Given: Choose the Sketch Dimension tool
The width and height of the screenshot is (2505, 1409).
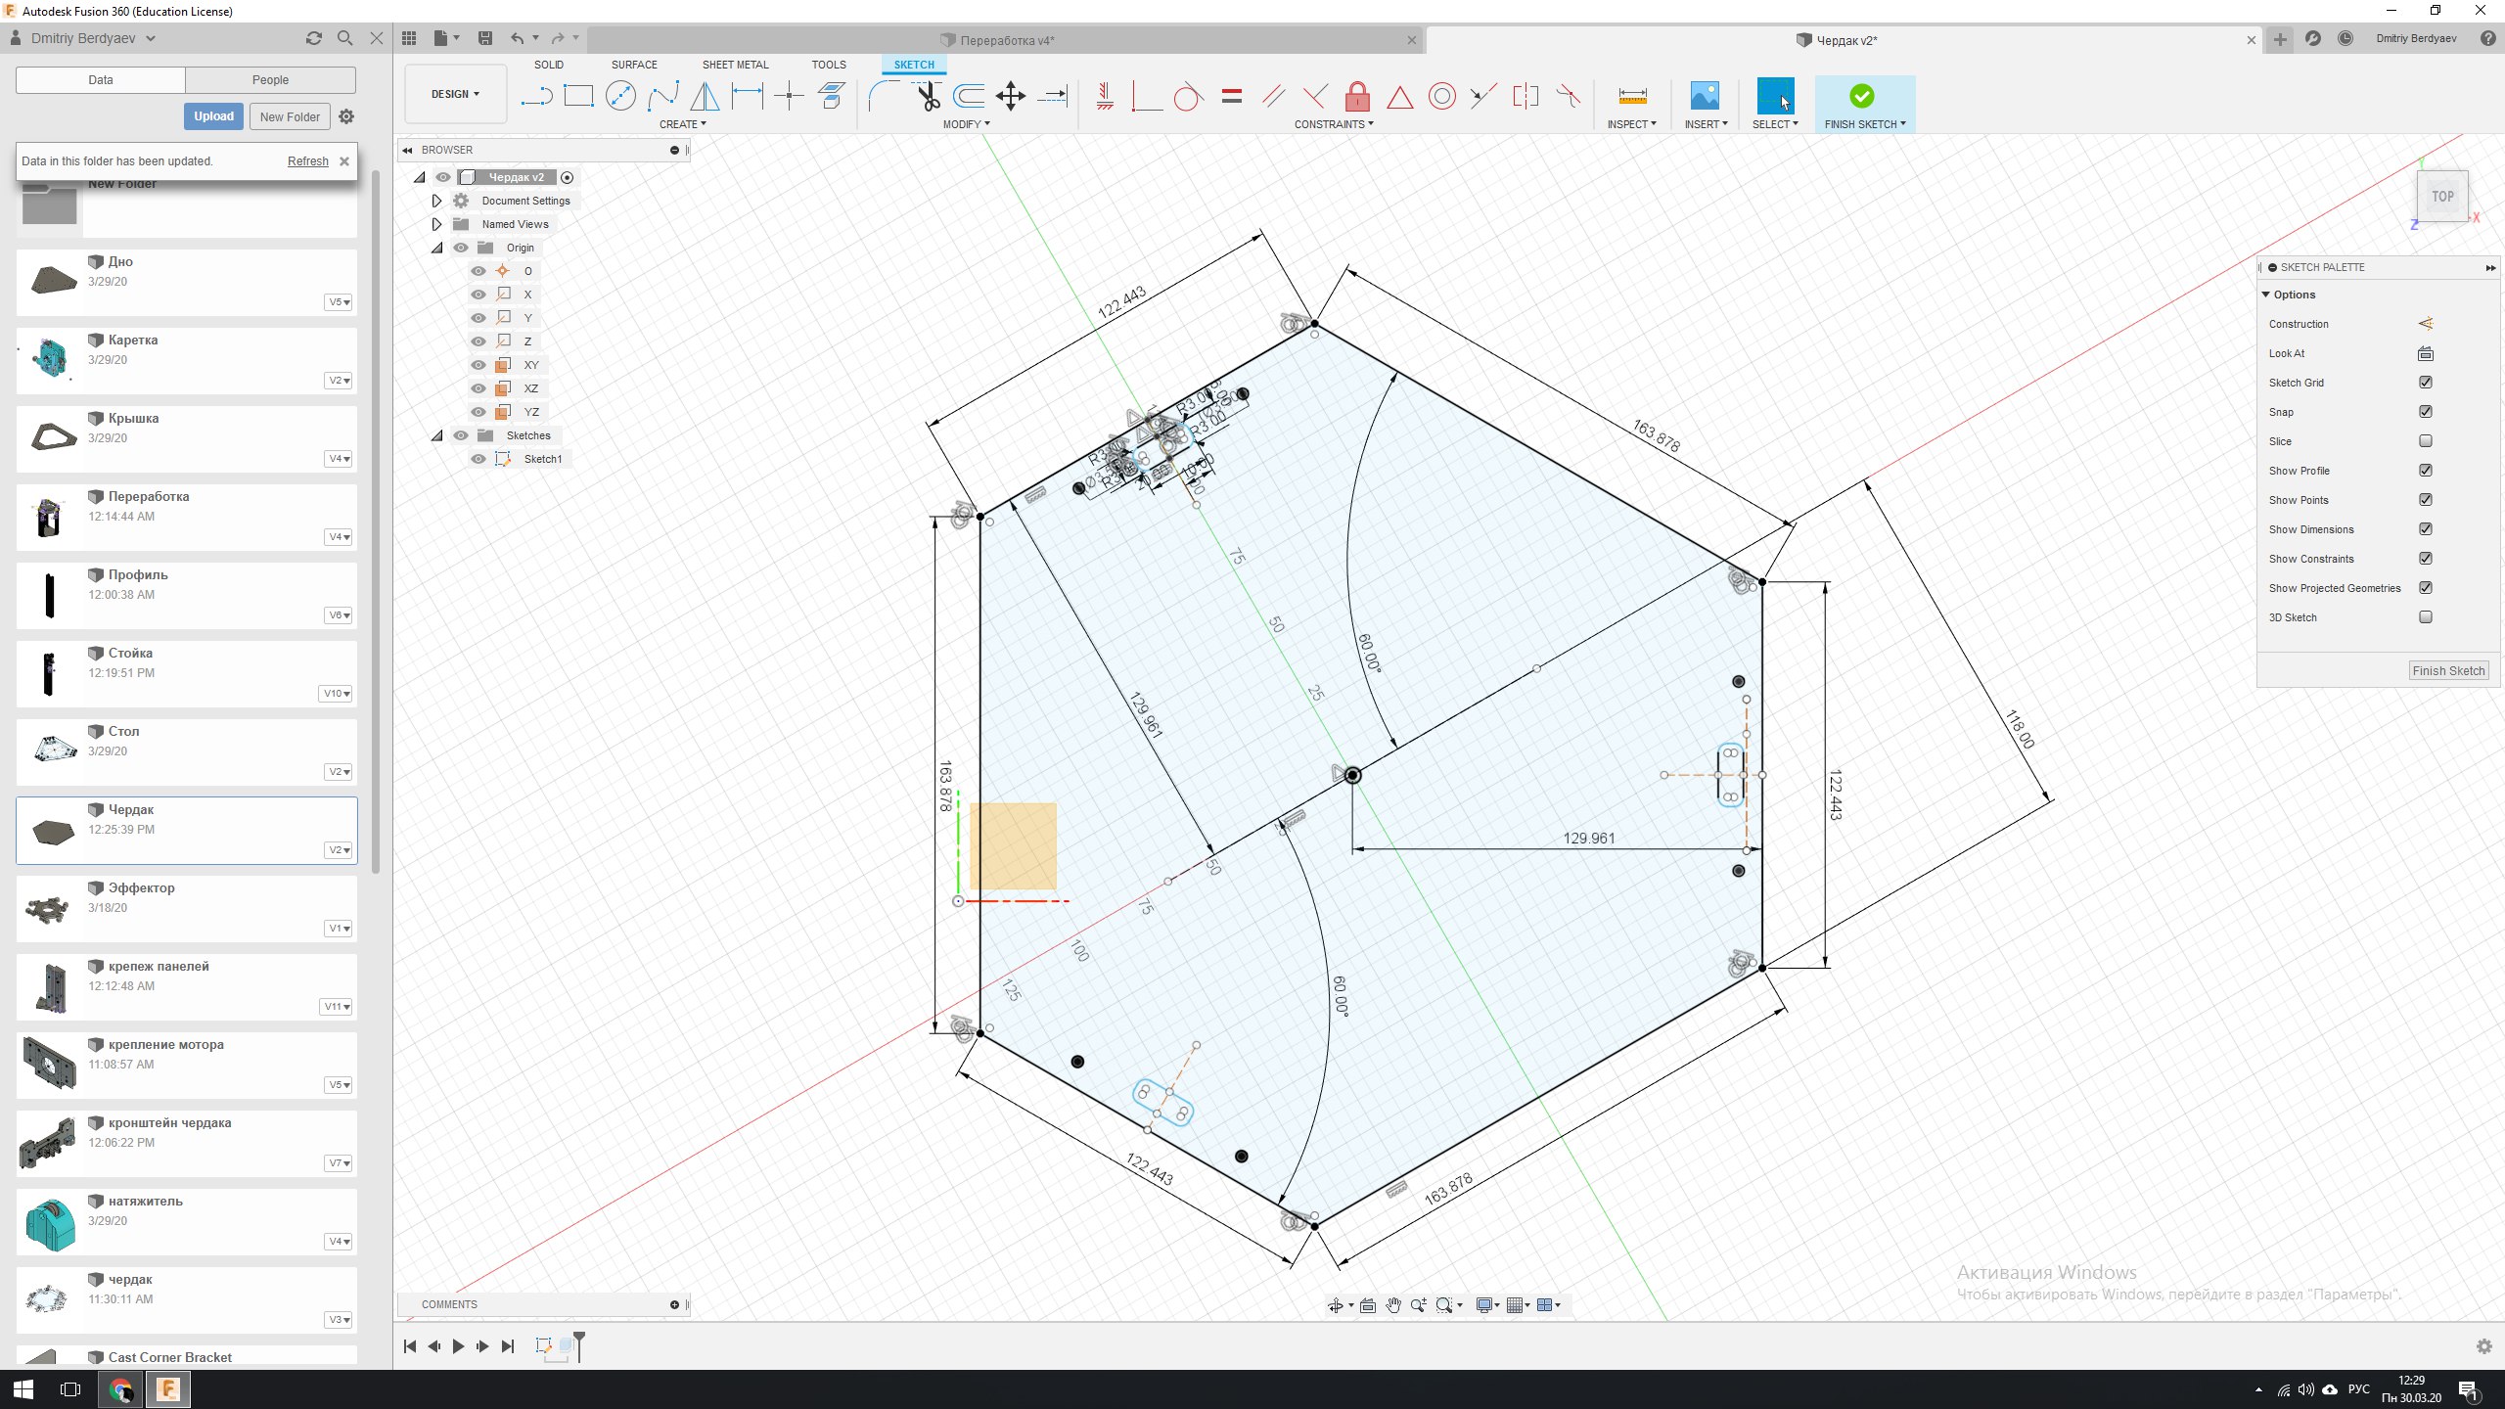Looking at the screenshot, I should coord(748,96).
